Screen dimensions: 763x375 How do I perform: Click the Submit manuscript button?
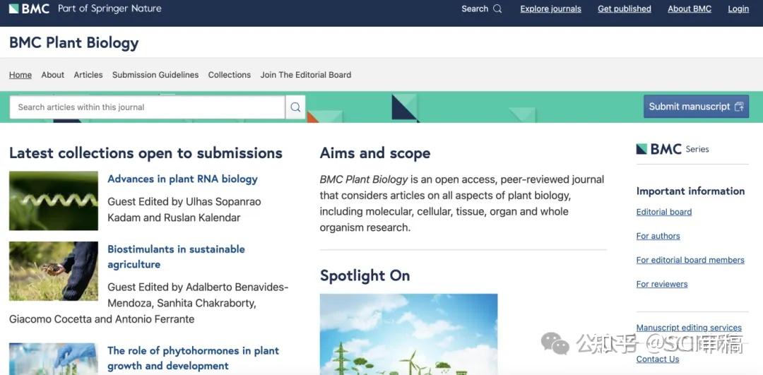tap(696, 107)
